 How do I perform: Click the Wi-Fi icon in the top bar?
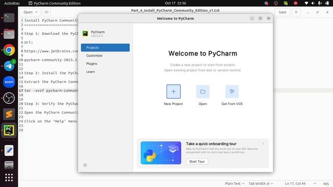coord(306,3)
